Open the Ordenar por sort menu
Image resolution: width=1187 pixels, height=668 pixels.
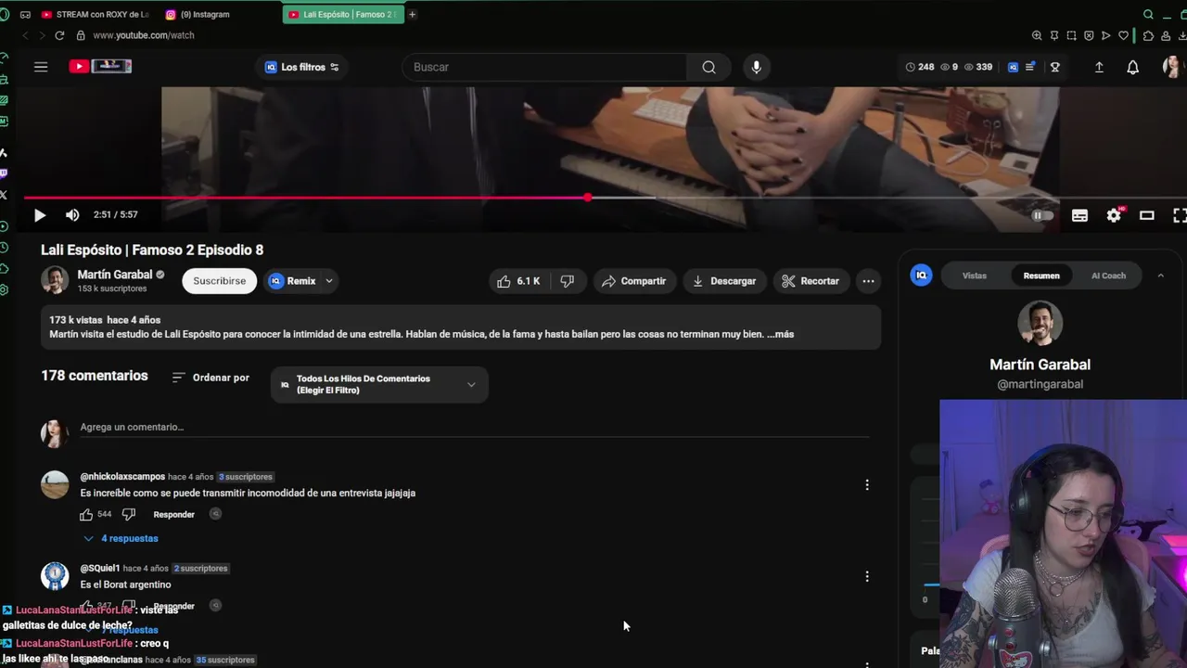tap(211, 378)
